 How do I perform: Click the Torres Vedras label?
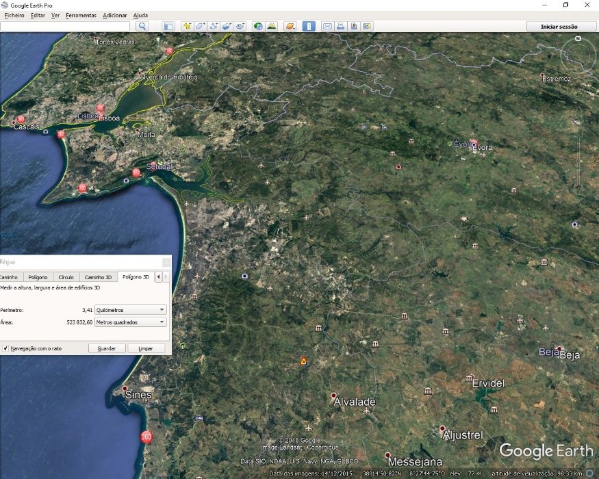coord(115,42)
